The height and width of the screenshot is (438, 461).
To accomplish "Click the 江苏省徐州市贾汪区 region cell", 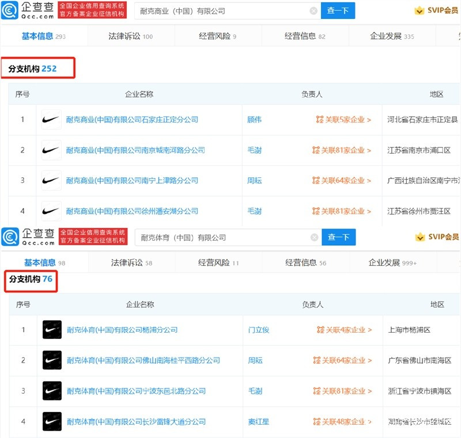I will 419,211.
